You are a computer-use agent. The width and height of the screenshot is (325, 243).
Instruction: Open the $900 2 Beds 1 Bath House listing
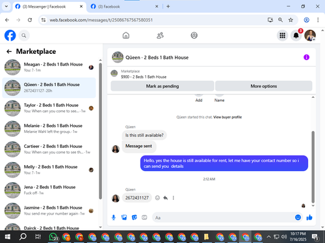pos(144,77)
